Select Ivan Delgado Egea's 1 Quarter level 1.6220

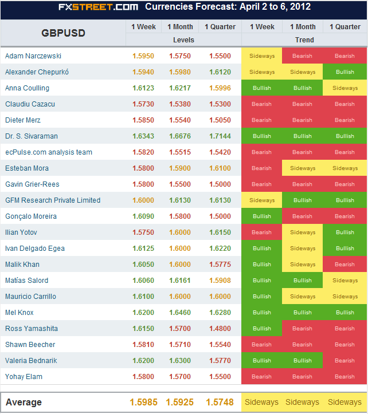(220, 249)
